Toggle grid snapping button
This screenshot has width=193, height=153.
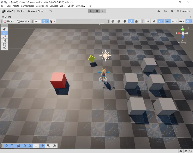click(44, 21)
